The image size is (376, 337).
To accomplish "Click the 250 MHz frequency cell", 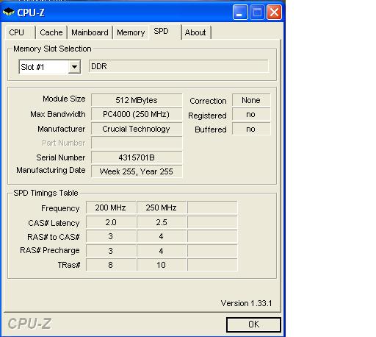I will (x=161, y=207).
